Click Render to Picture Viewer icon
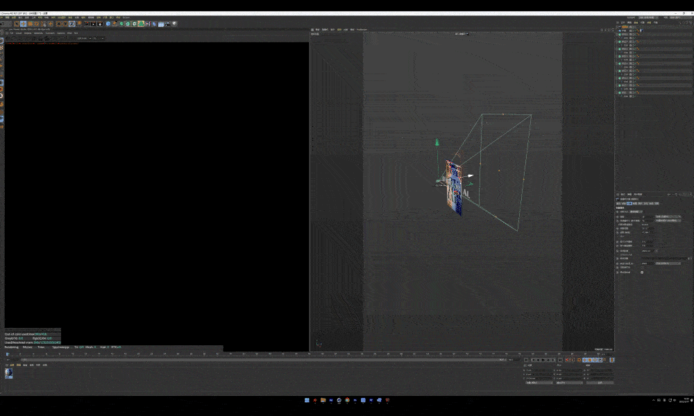This screenshot has height=416, width=694. 94,24
